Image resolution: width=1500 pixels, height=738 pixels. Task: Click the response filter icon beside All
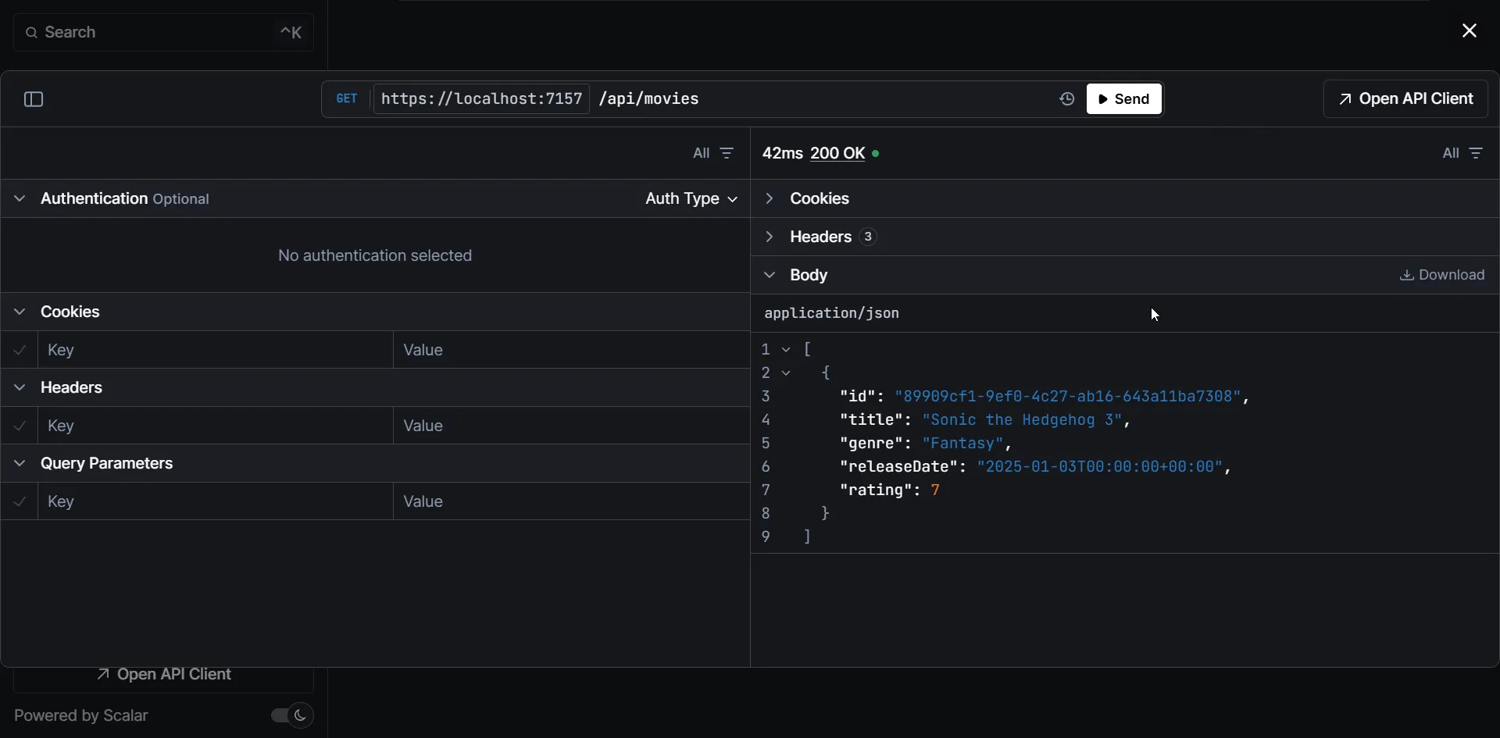(x=1476, y=154)
